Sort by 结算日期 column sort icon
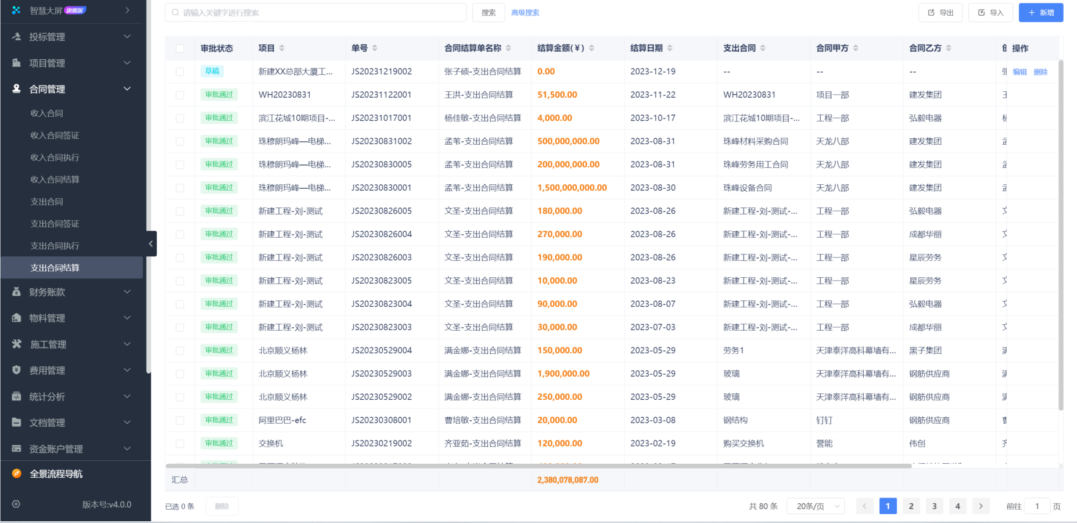 pyautogui.click(x=670, y=48)
